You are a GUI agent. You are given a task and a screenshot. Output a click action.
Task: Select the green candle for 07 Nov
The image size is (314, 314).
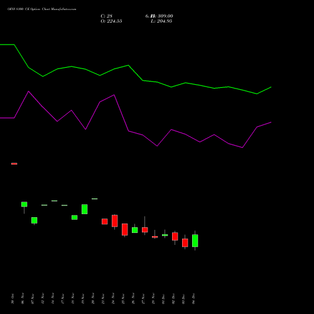point(35,220)
